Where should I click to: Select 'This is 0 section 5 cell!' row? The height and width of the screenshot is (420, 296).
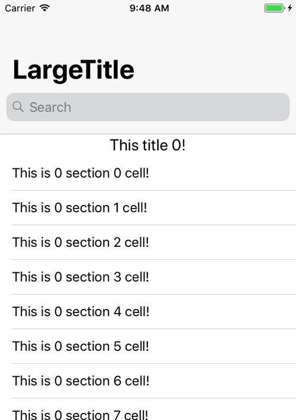(148, 346)
